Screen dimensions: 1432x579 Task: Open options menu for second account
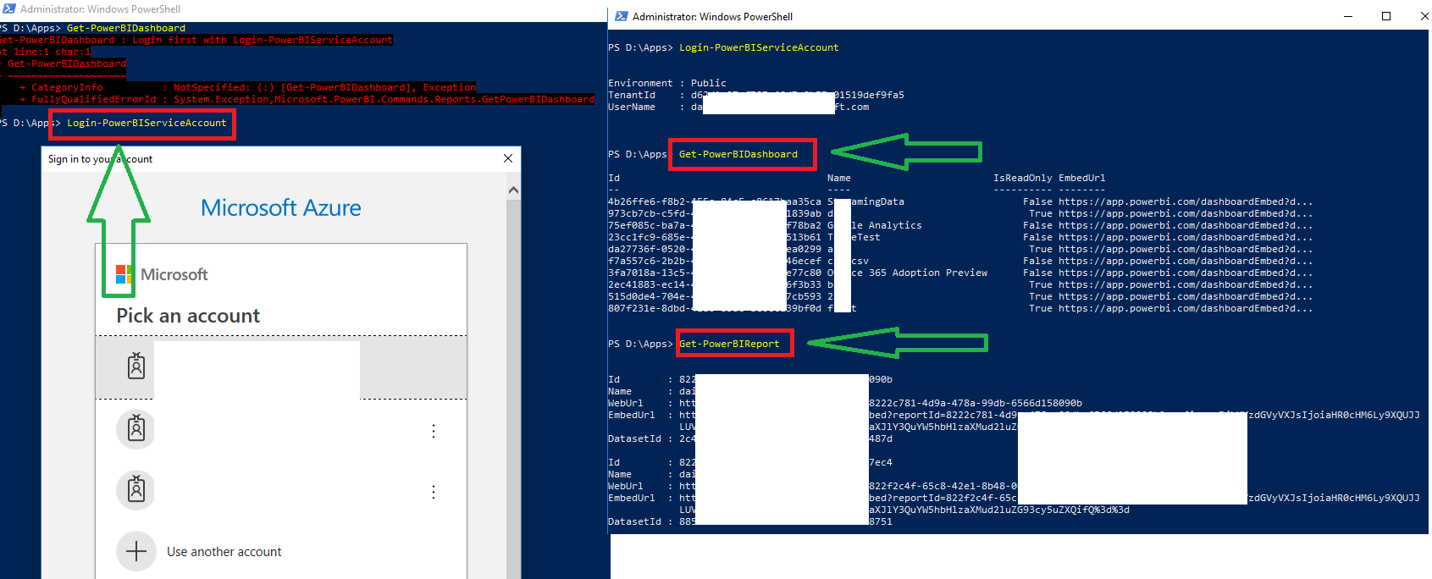tap(434, 431)
